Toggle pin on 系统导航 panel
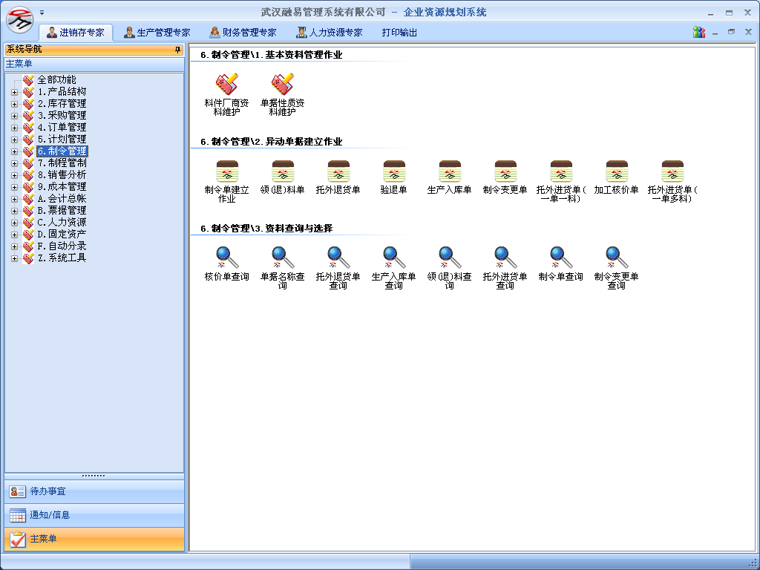760x570 pixels. pyautogui.click(x=177, y=50)
